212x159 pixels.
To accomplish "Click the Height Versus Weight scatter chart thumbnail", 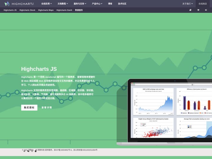I will click(x=153, y=127).
